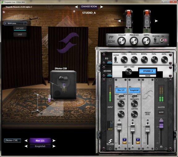The width and height of the screenshot is (178, 157).
Task: Flip the Pentode/Triode switch
Action: [155, 40]
